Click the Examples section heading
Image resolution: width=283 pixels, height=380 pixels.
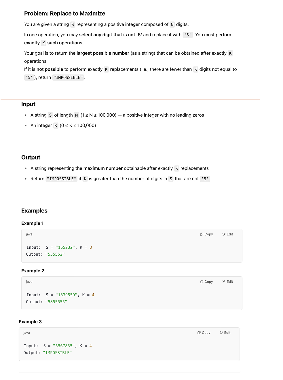click(x=34, y=211)
